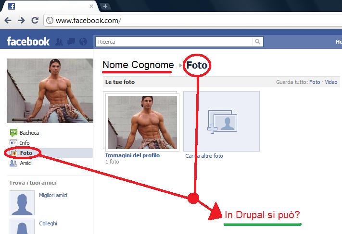Open Amici in the sidebar
The height and width of the screenshot is (234, 342).
pyautogui.click(x=26, y=163)
